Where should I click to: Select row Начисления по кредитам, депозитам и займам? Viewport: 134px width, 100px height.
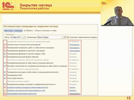tap(28, 60)
